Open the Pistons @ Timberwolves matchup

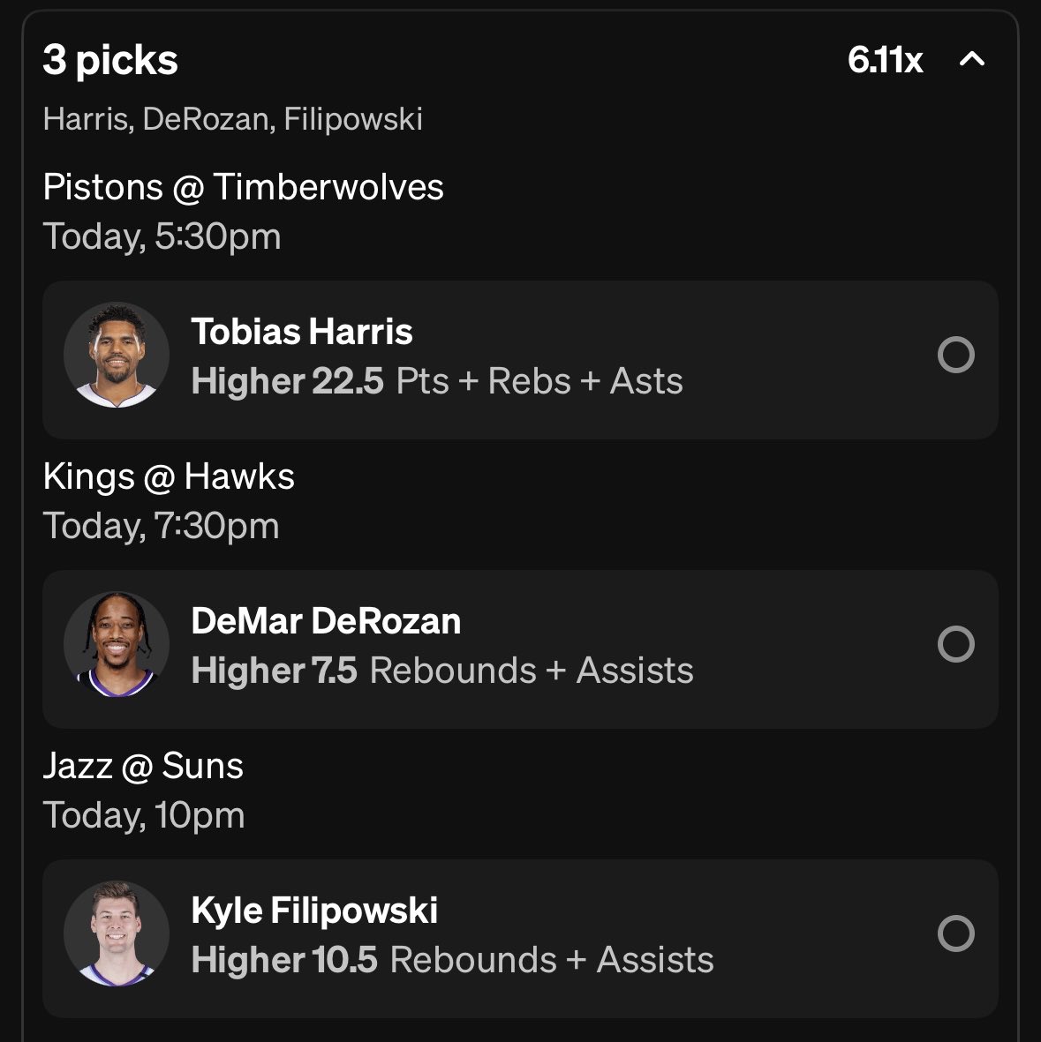(x=243, y=187)
